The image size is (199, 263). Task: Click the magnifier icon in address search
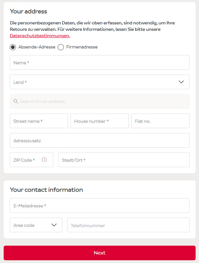pyautogui.click(x=16, y=101)
